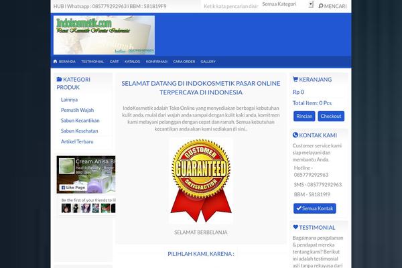Click the 'Total Item: 0 Pcs' text

click(x=312, y=103)
